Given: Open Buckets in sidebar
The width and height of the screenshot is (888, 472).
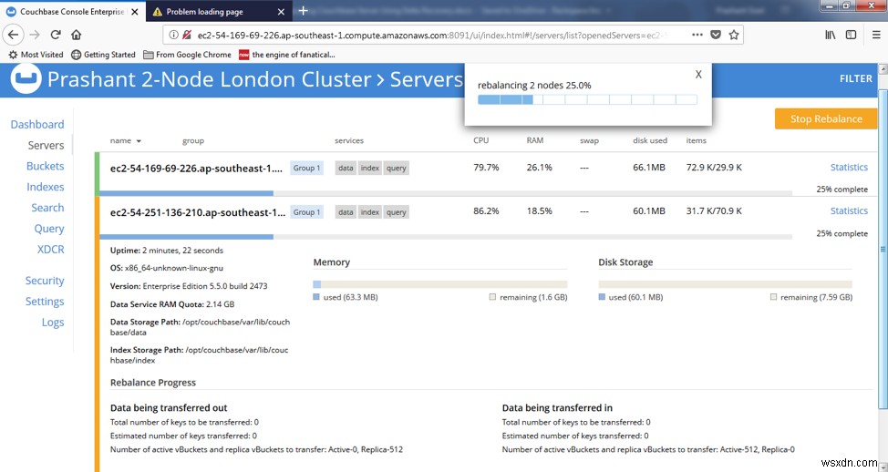Looking at the screenshot, I should [46, 166].
